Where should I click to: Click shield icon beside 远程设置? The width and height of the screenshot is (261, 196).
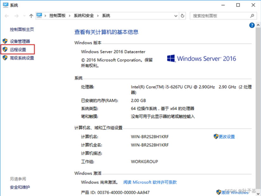(5, 49)
